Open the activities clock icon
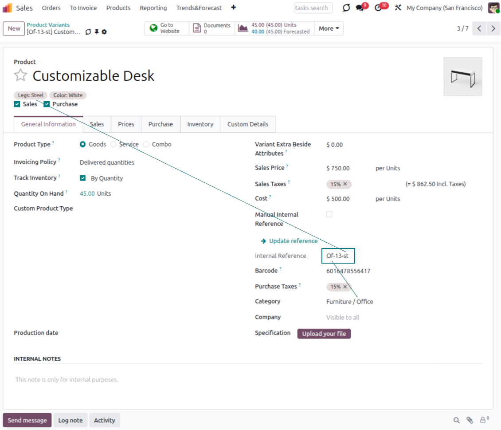Viewport: 501px width, 430px height. pyautogui.click(x=378, y=8)
